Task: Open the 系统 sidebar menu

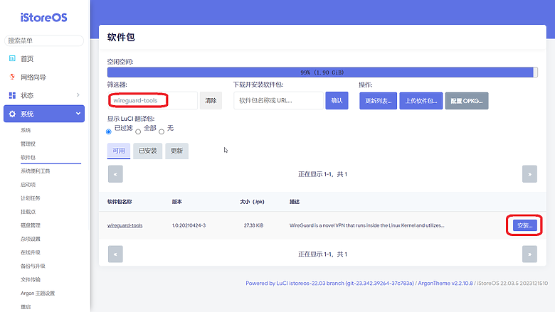Action: point(44,114)
